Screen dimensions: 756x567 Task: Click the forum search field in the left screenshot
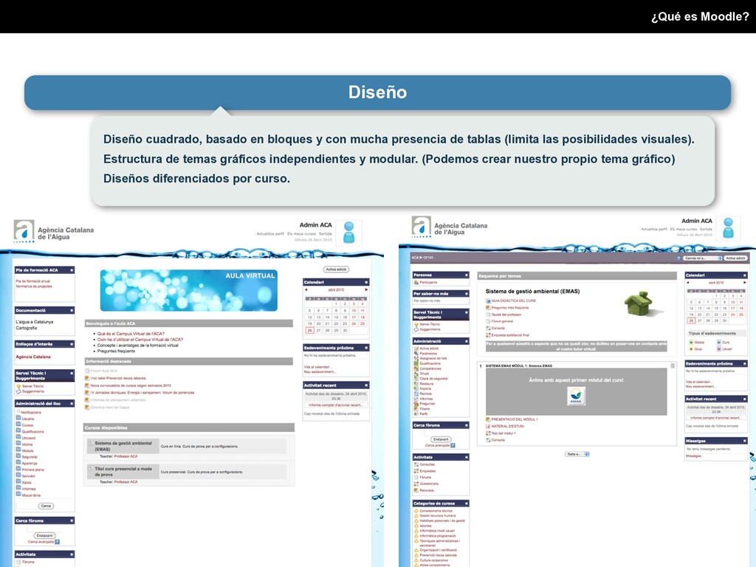pyautogui.click(x=44, y=529)
